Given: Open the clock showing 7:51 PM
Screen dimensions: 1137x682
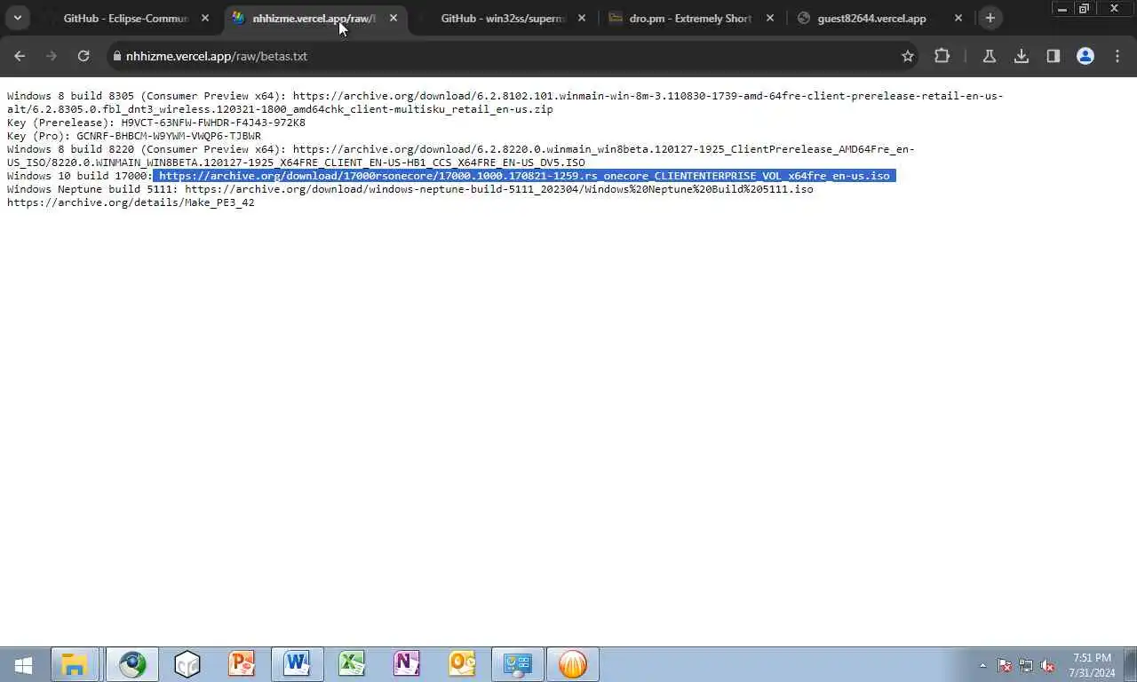Looking at the screenshot, I should click(x=1092, y=665).
